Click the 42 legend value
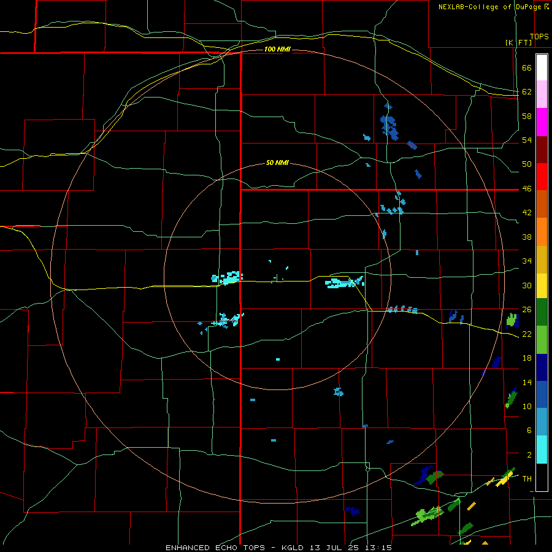Viewport: 552px width, 552px height. coord(527,213)
